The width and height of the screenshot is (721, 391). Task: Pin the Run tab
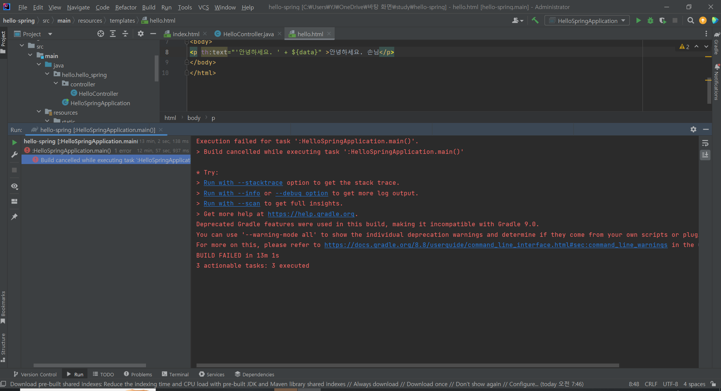point(14,217)
